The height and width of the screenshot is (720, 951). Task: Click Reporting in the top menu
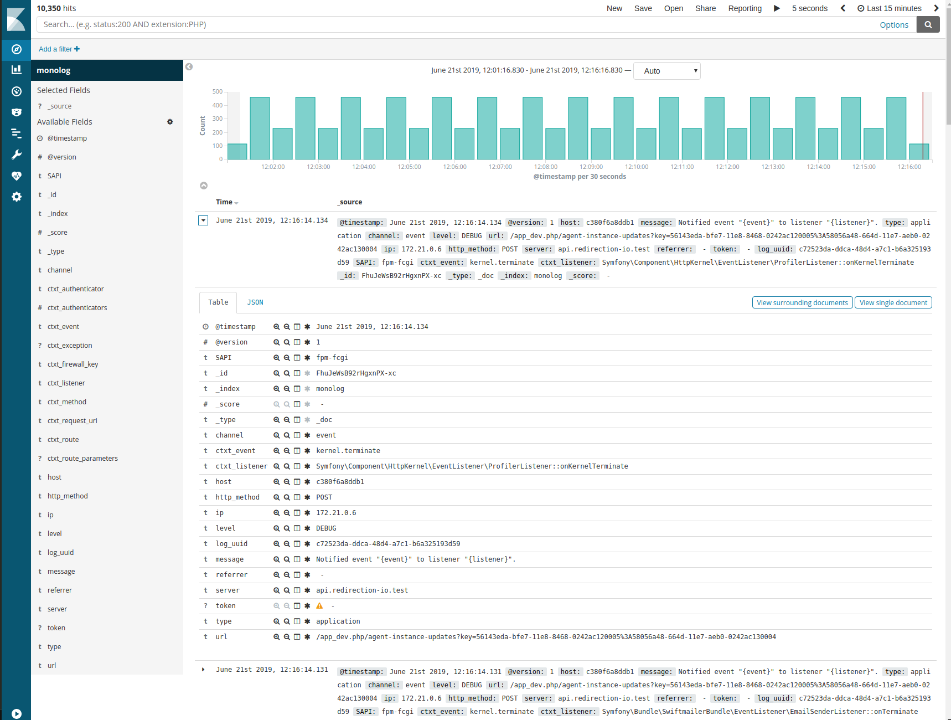(745, 8)
